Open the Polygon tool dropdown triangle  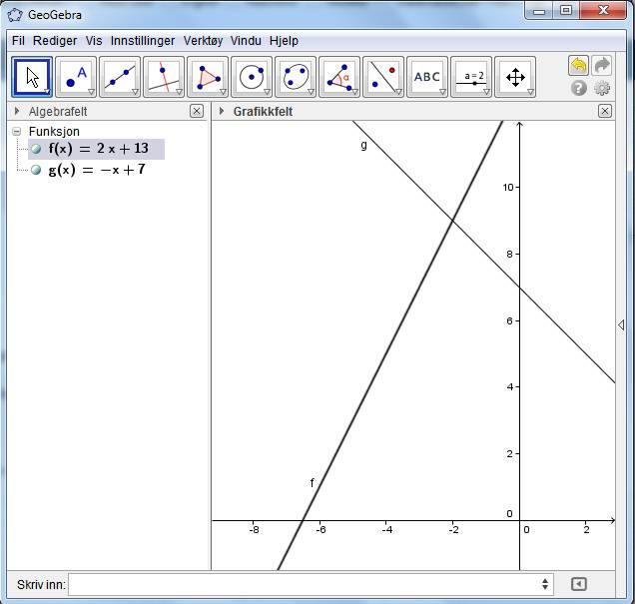pos(223,92)
